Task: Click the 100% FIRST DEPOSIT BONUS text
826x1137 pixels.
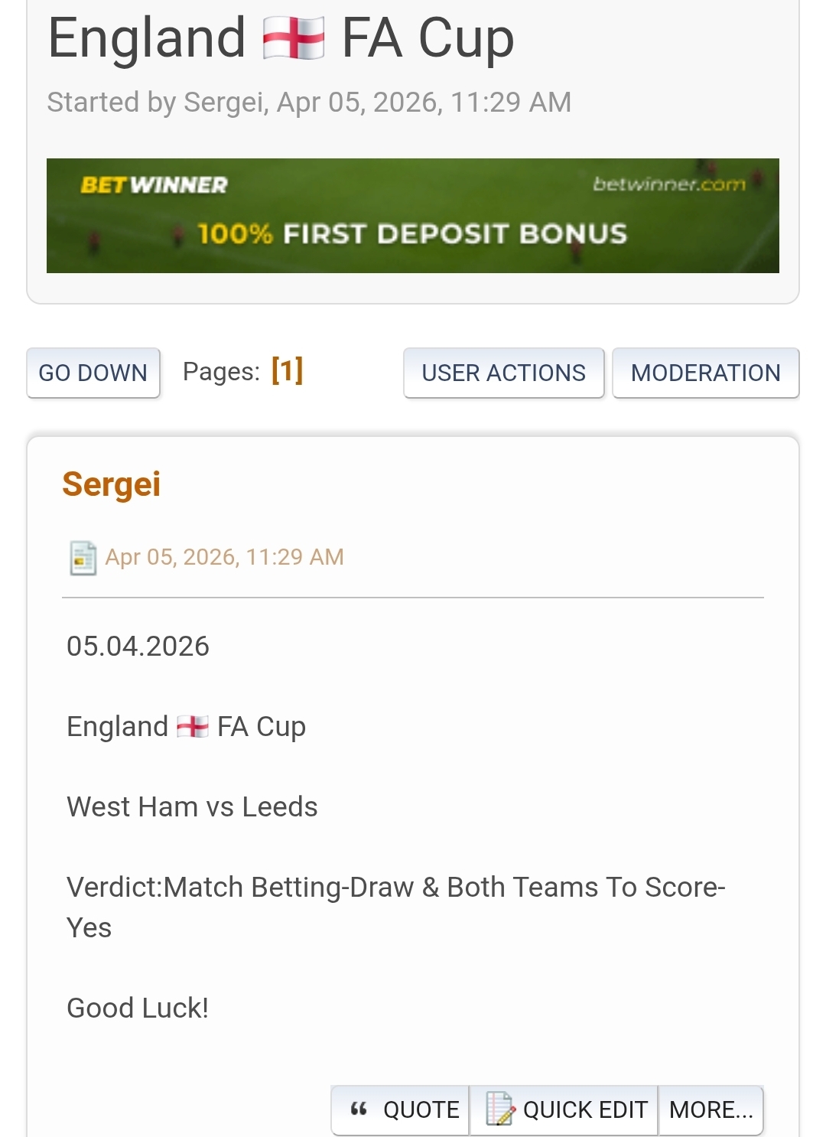Action: [413, 234]
